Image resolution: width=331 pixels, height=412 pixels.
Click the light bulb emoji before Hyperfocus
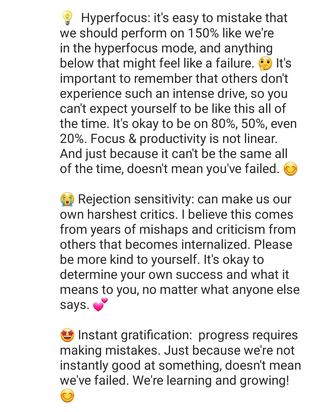67,17
